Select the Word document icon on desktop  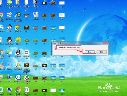click(36, 16)
